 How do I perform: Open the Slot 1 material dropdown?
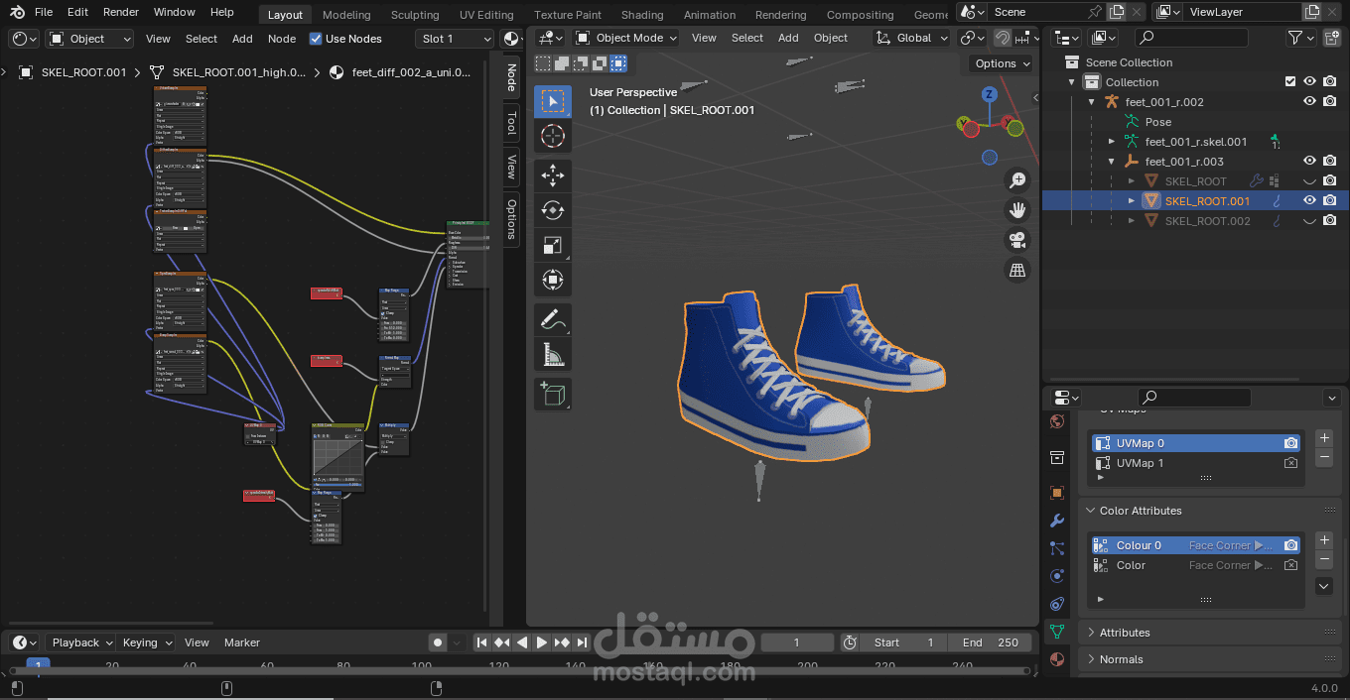pyautogui.click(x=454, y=39)
